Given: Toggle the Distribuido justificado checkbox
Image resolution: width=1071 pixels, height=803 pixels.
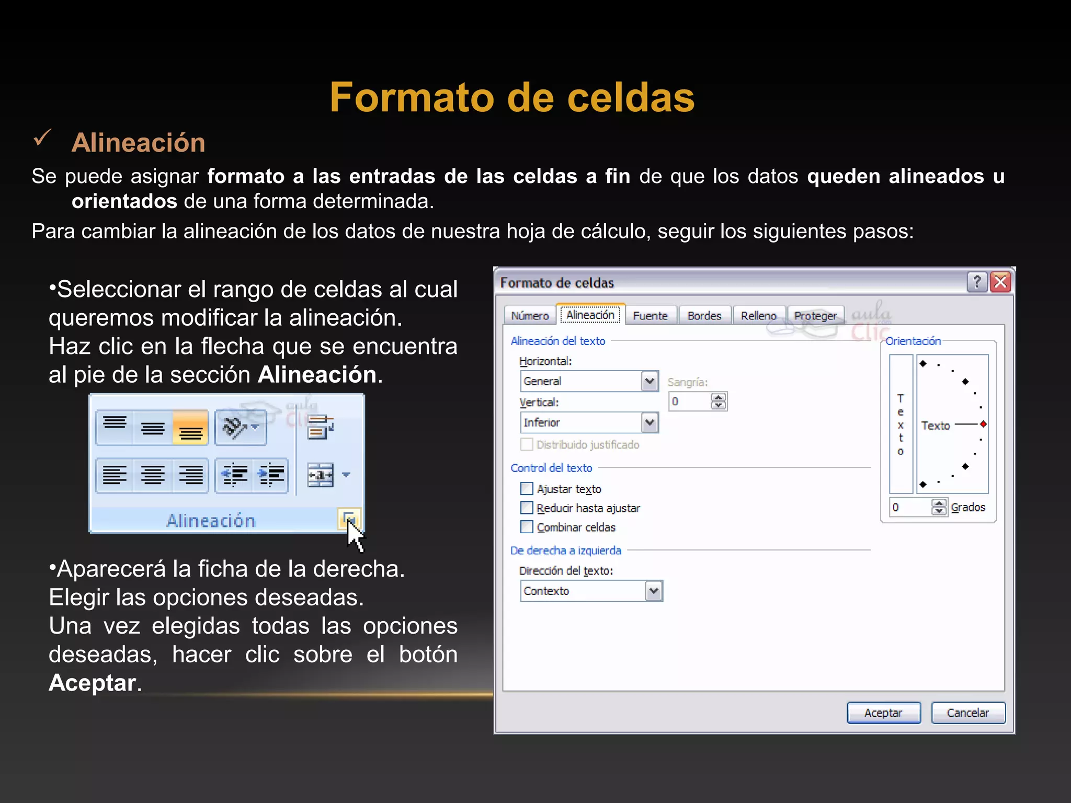Looking at the screenshot, I should [527, 444].
